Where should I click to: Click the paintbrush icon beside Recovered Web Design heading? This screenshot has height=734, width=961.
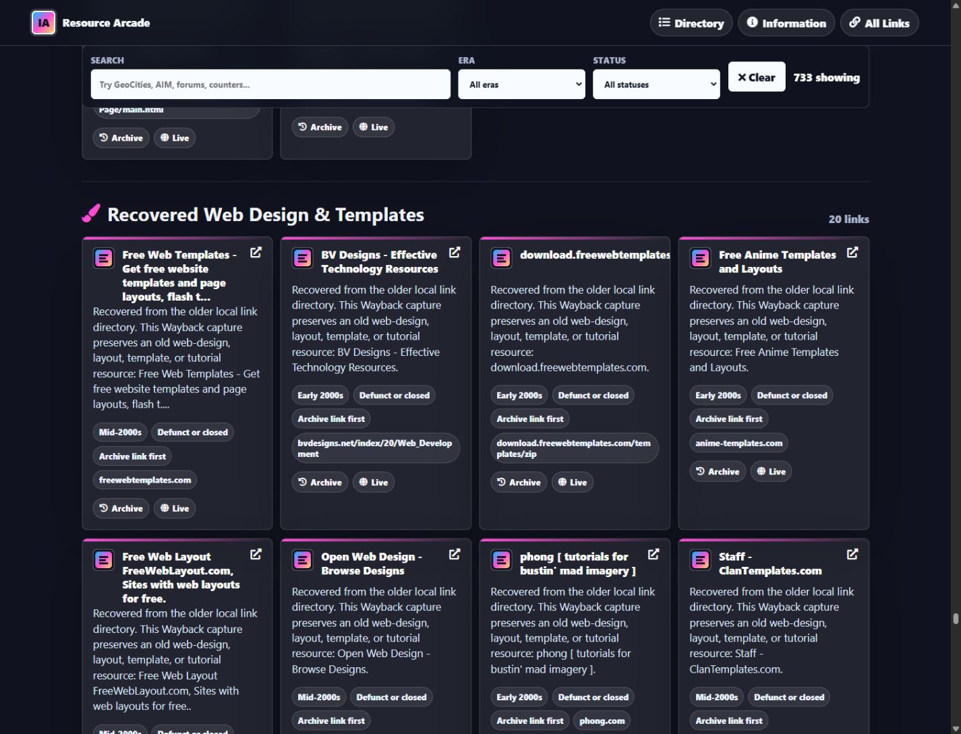point(91,214)
